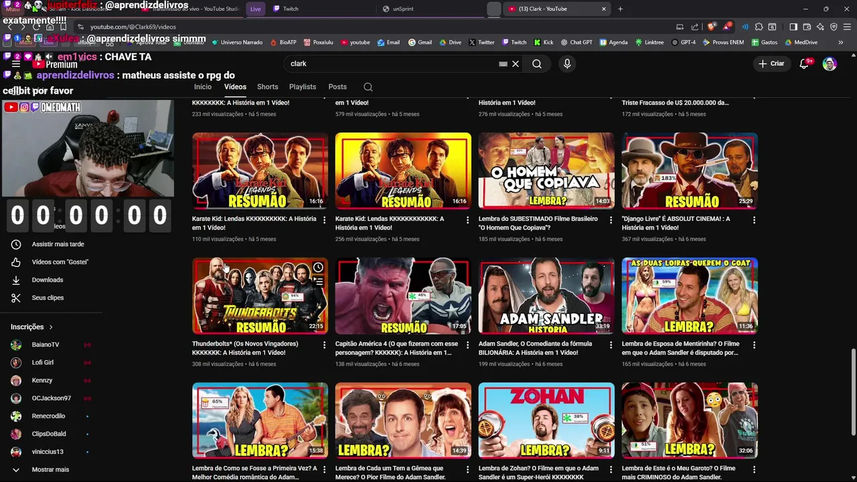Open the Gmail bookmark
This screenshot has height=482, width=857.
coord(420,42)
